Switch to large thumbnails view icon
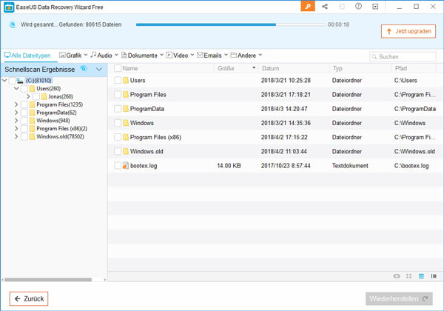 pyautogui.click(x=408, y=276)
